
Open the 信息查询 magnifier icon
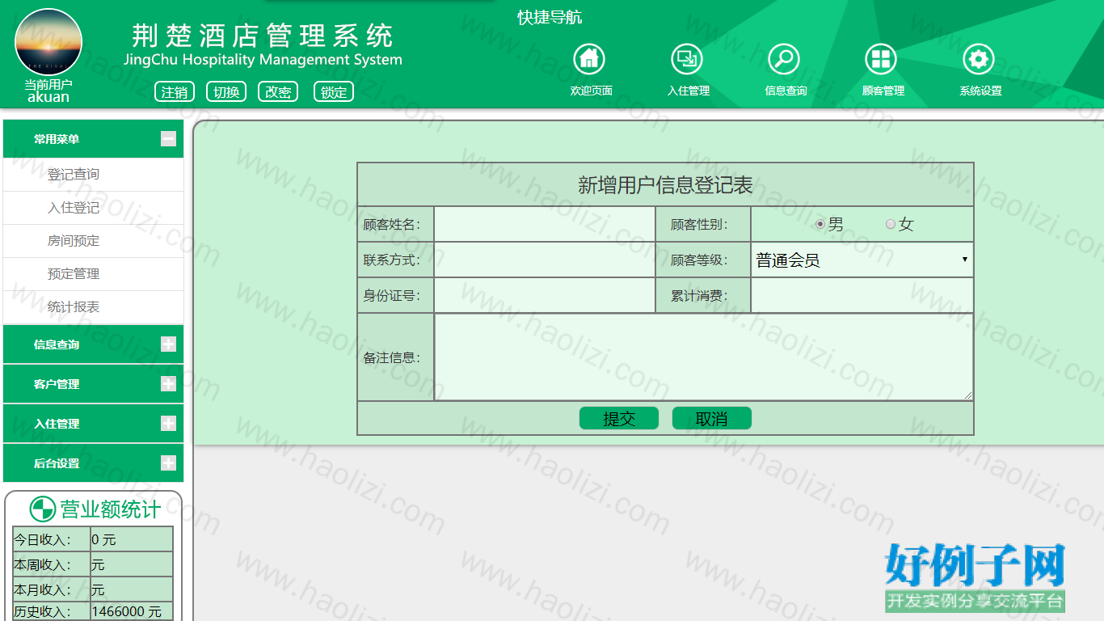(784, 59)
